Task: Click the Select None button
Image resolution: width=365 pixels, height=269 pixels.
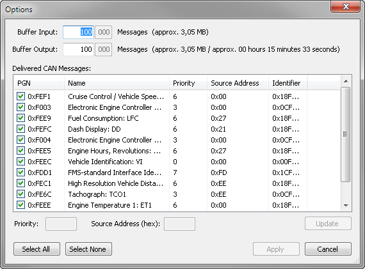Action: (x=89, y=249)
